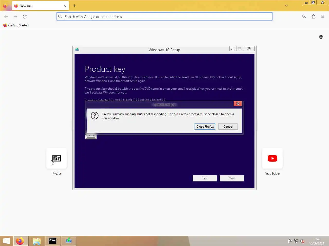Reload the current Firefox page

point(25,16)
